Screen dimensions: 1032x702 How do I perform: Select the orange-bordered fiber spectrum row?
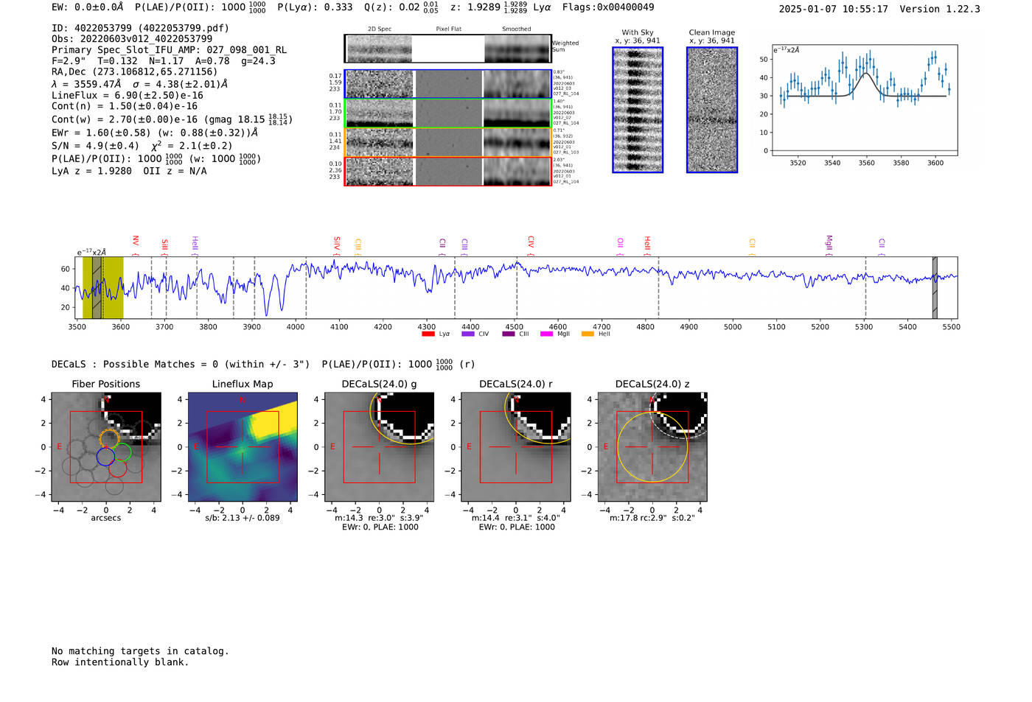coord(448,142)
